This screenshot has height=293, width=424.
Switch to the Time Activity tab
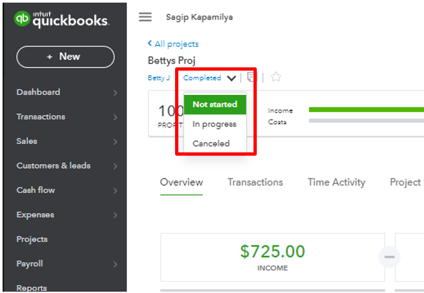[336, 182]
